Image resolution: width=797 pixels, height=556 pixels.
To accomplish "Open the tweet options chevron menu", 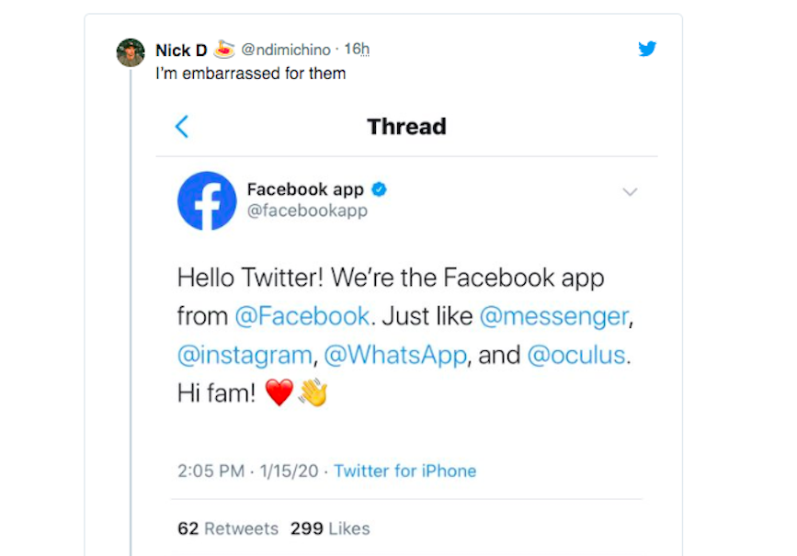I will 630,192.
